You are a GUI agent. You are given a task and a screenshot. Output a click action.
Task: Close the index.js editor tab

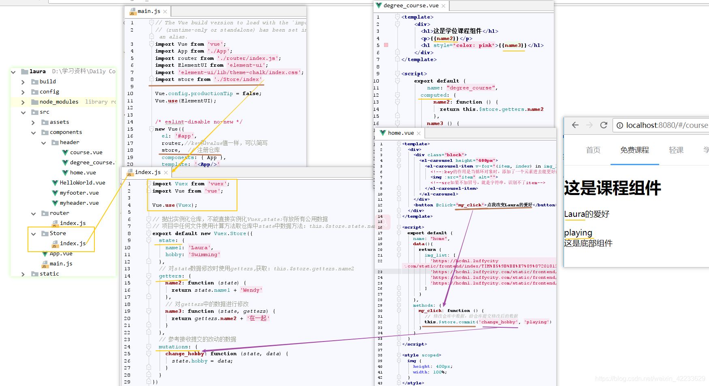tap(166, 173)
